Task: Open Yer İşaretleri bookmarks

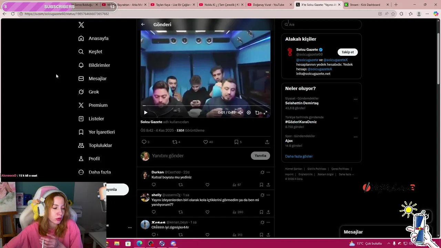Action: 96,132
